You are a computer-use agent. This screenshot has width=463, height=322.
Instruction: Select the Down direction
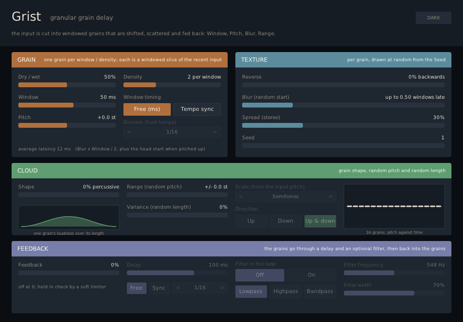[x=286, y=221]
